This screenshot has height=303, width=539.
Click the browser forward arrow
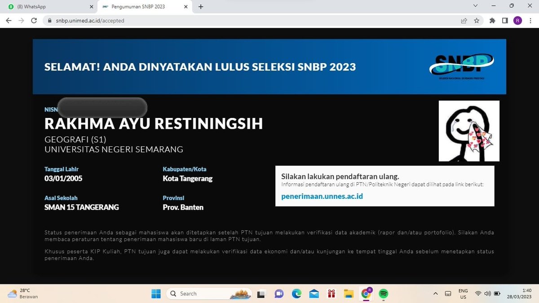[21, 21]
